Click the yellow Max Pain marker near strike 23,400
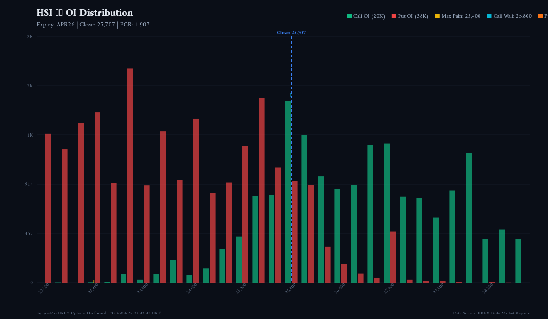548x319 pixels. pos(94,282)
